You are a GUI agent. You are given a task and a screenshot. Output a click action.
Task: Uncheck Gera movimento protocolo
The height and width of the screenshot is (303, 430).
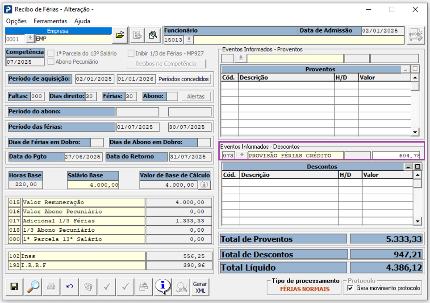tap(350, 288)
